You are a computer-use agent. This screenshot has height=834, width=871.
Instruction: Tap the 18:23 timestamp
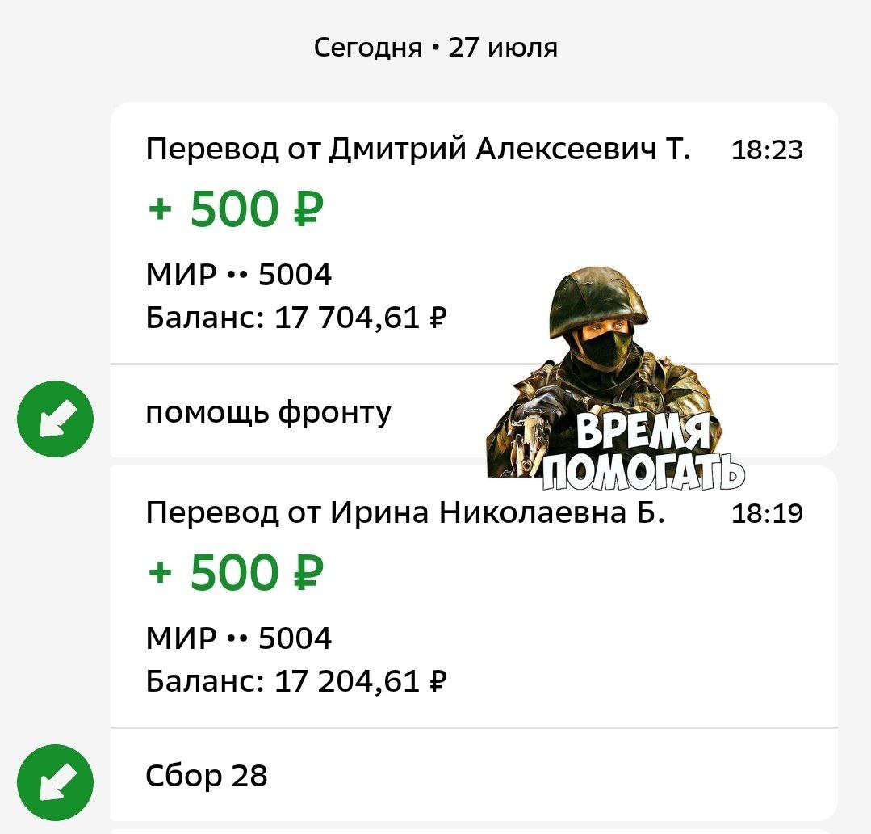pos(767,150)
